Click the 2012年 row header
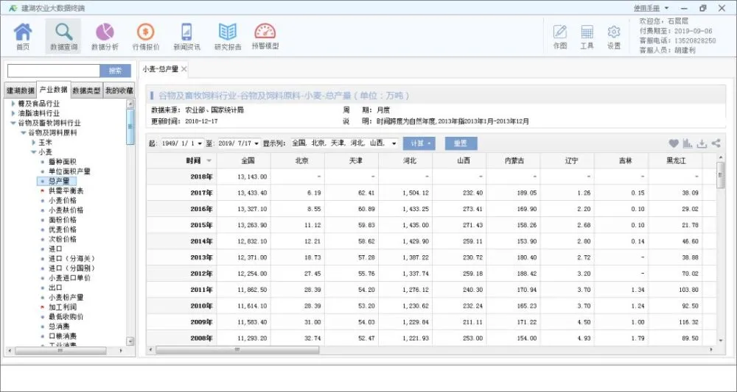The width and height of the screenshot is (737, 392). [181, 274]
